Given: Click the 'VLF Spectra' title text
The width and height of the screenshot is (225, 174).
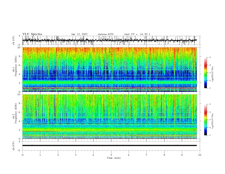Looking at the screenshot, I should (x=32, y=34).
